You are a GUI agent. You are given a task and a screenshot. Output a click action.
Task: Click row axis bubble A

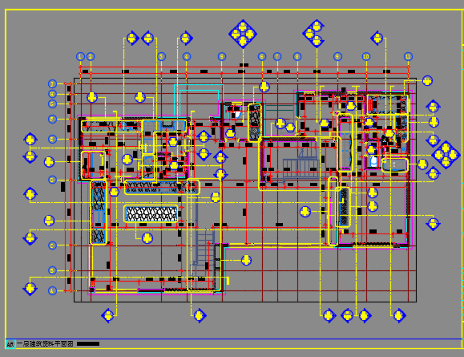pyautogui.click(x=52, y=291)
